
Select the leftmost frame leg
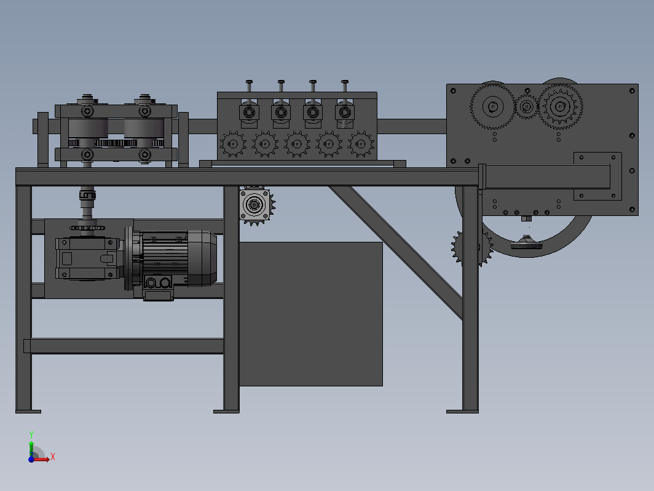tap(24, 298)
